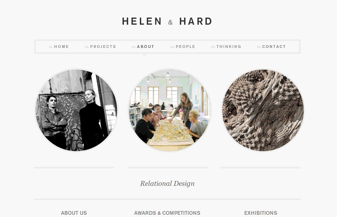Select the About navigation item
Image resolution: width=337 pixels, height=217 pixels.
click(143, 47)
